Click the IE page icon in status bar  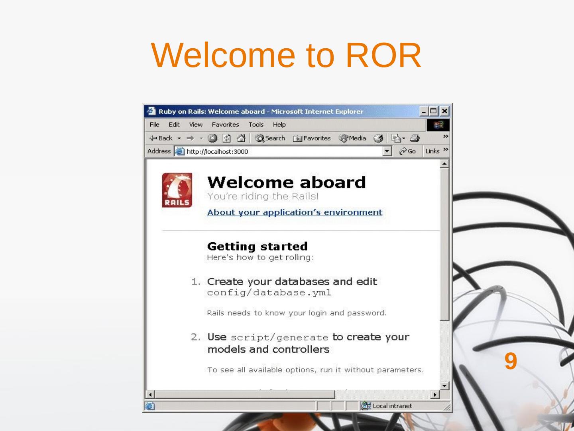(x=150, y=406)
